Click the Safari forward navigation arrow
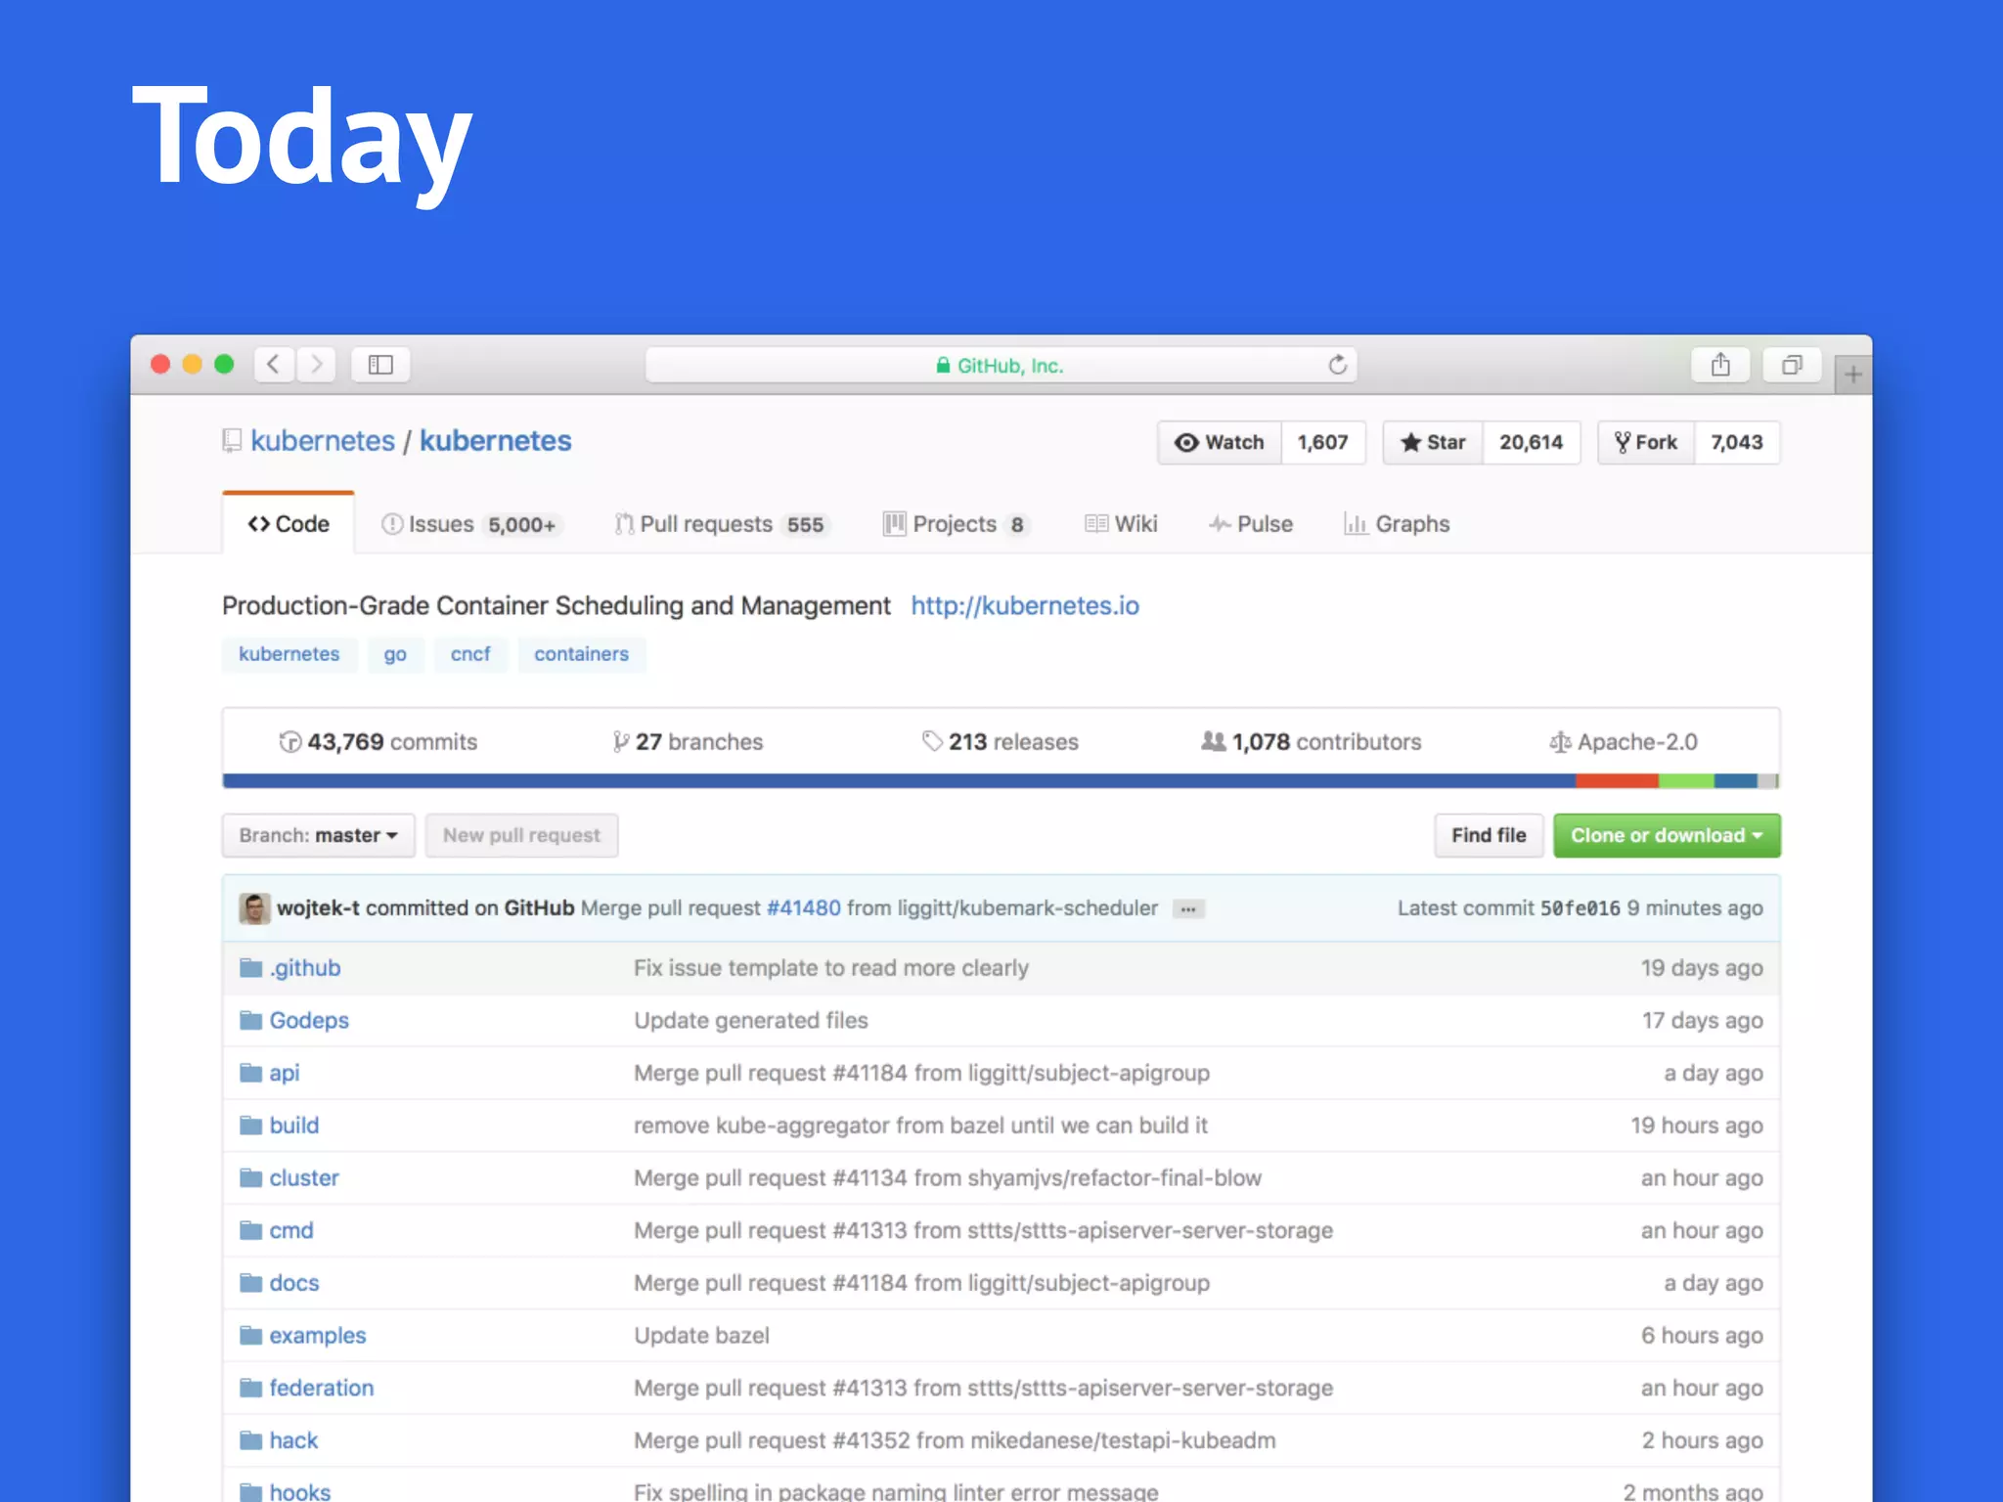This screenshot has width=2003, height=1502. pyautogui.click(x=317, y=365)
